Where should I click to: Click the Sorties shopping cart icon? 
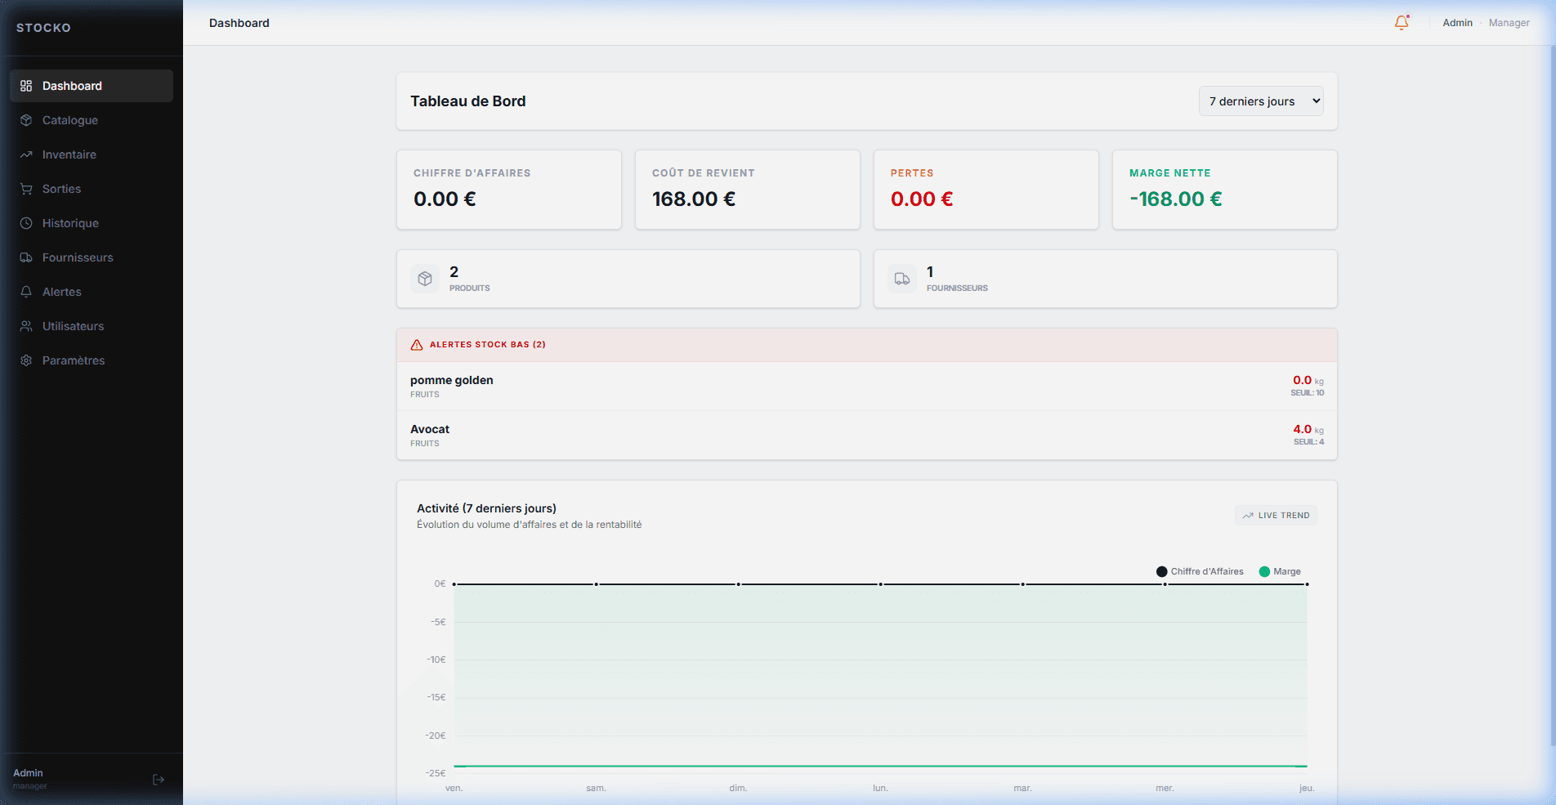coord(26,189)
